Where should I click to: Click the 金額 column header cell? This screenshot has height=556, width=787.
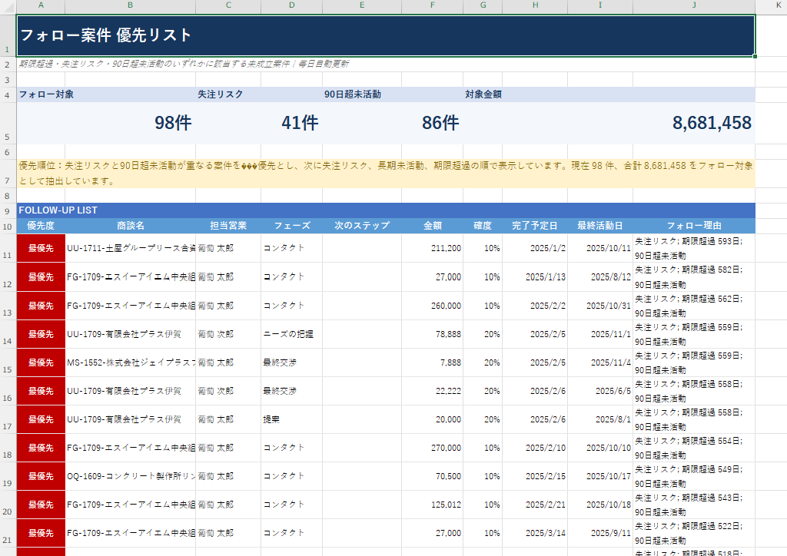click(x=432, y=226)
